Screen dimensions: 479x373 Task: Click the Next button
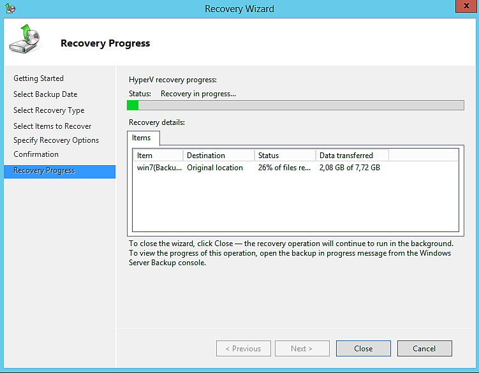pos(302,349)
